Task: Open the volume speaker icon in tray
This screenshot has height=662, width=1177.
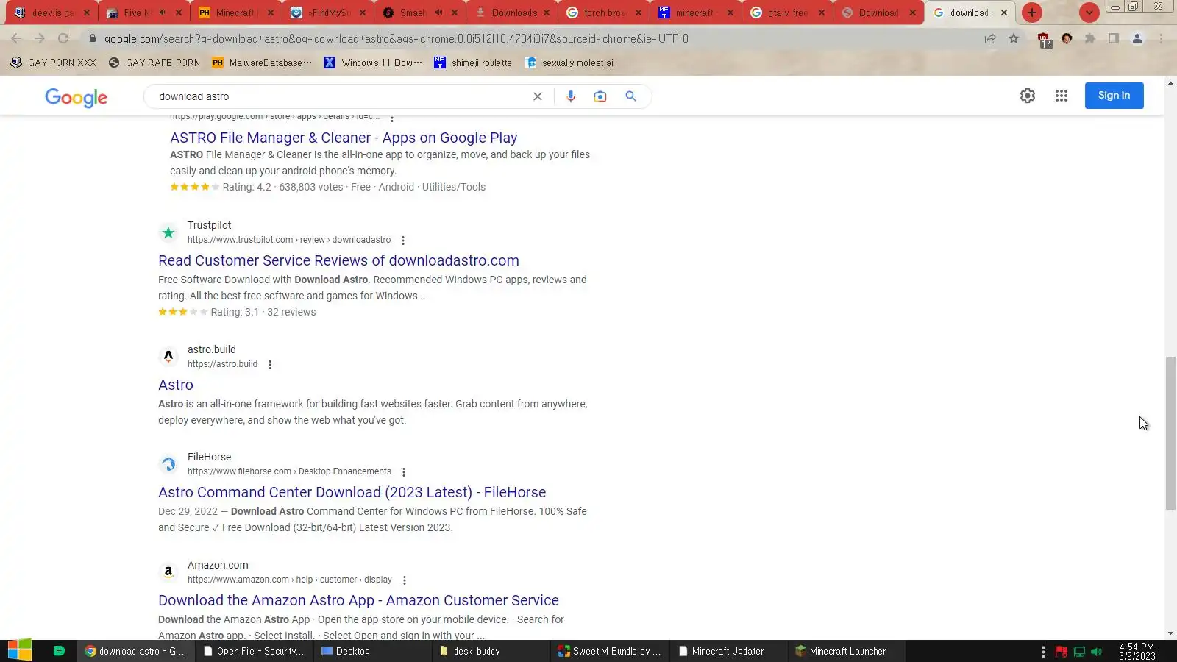Action: click(1097, 652)
